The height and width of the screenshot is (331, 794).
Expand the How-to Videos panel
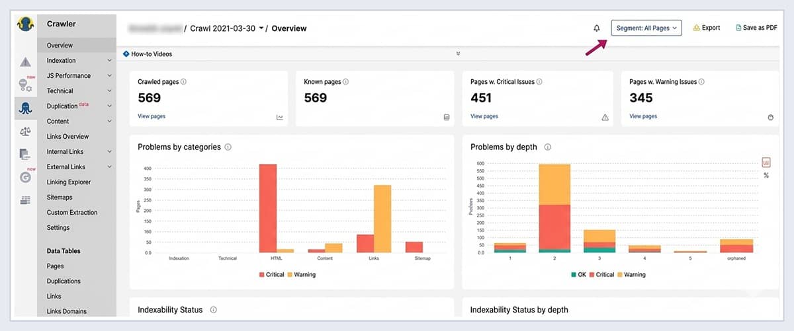pos(458,54)
